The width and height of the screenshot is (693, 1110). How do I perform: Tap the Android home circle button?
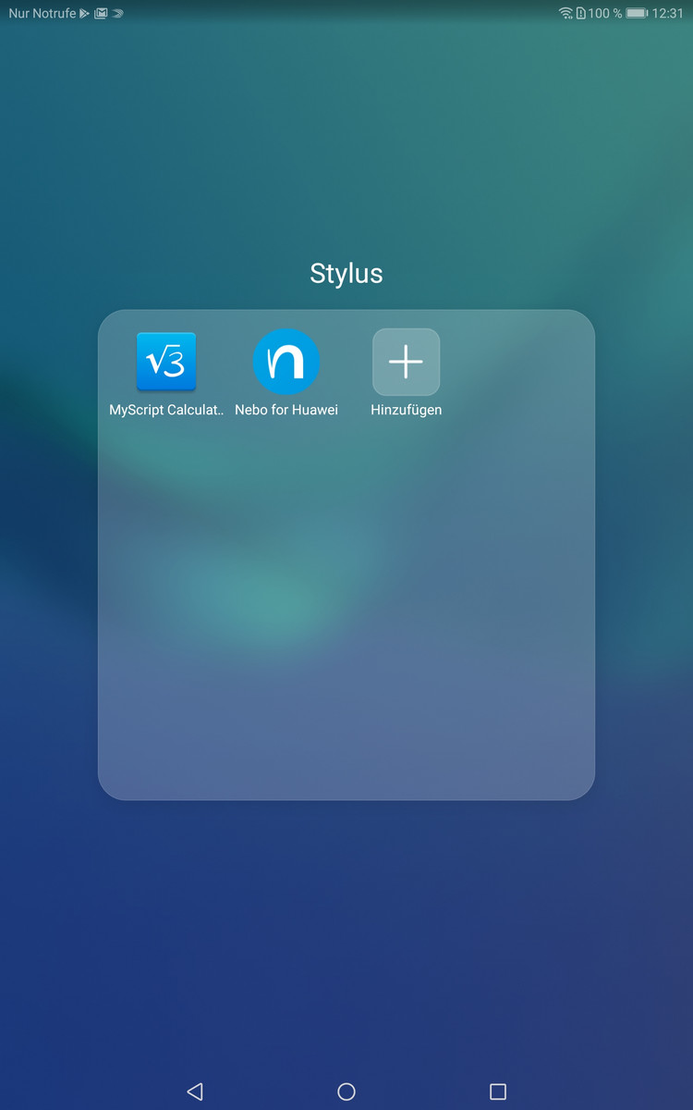[x=346, y=1091]
